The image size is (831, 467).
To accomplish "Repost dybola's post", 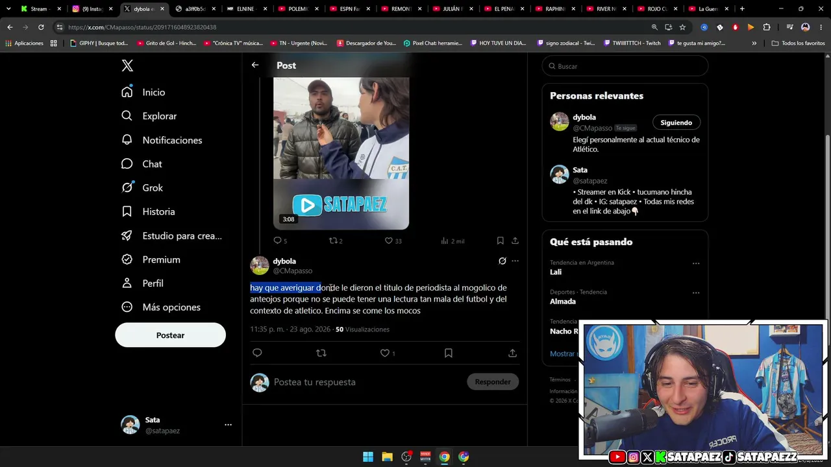I will tap(321, 353).
